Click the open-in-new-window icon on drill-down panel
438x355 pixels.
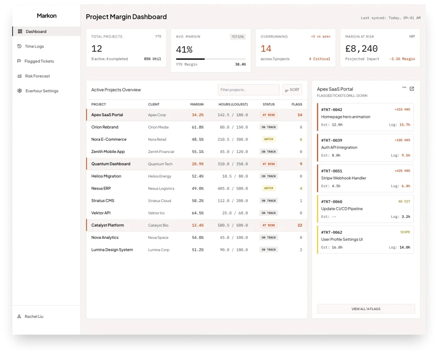coord(412,89)
